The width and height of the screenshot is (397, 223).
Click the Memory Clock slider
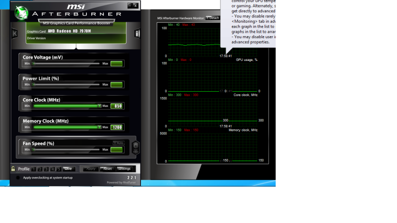[67, 127]
